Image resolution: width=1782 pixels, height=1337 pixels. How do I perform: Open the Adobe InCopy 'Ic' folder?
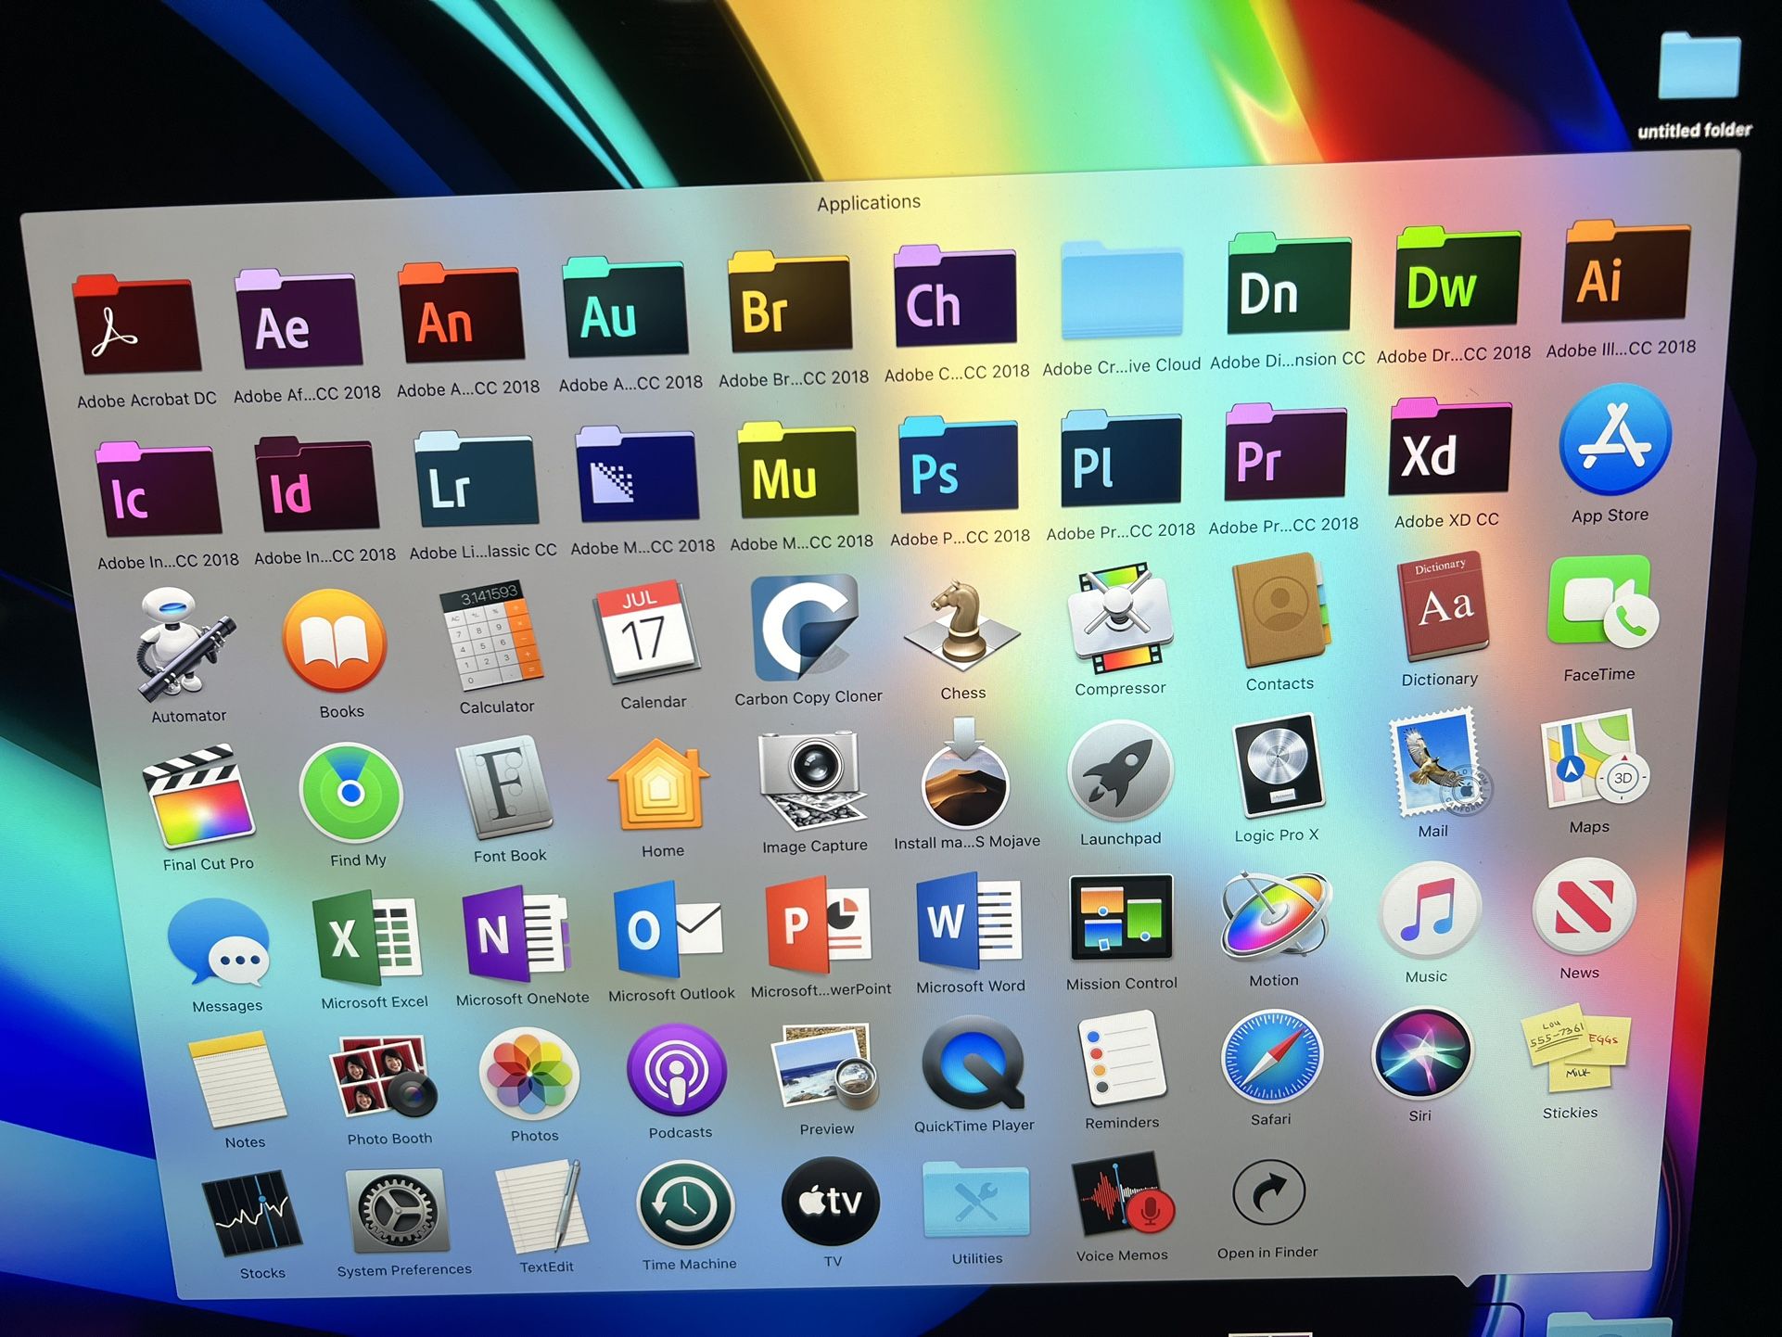[159, 489]
